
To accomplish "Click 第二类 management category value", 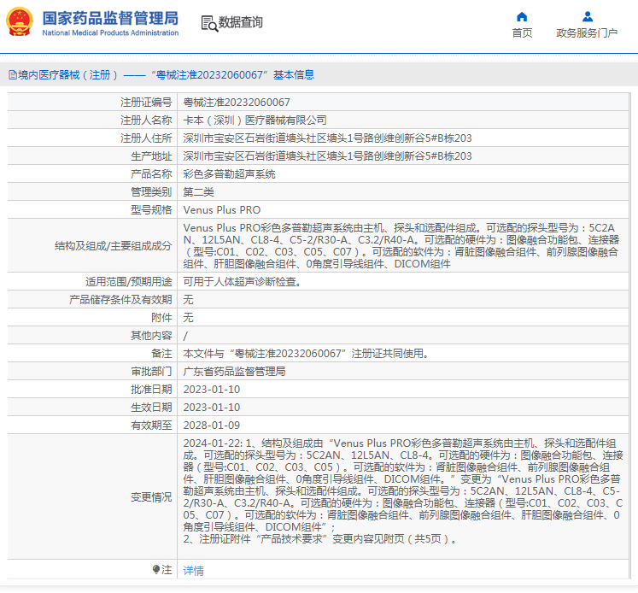I will coord(198,191).
